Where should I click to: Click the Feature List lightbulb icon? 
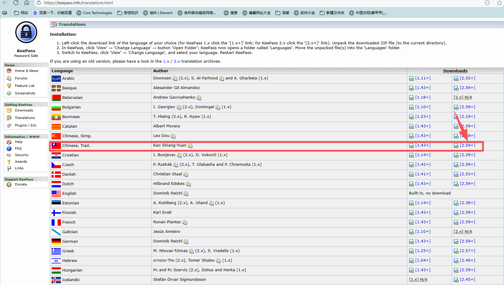pyautogui.click(x=9, y=86)
